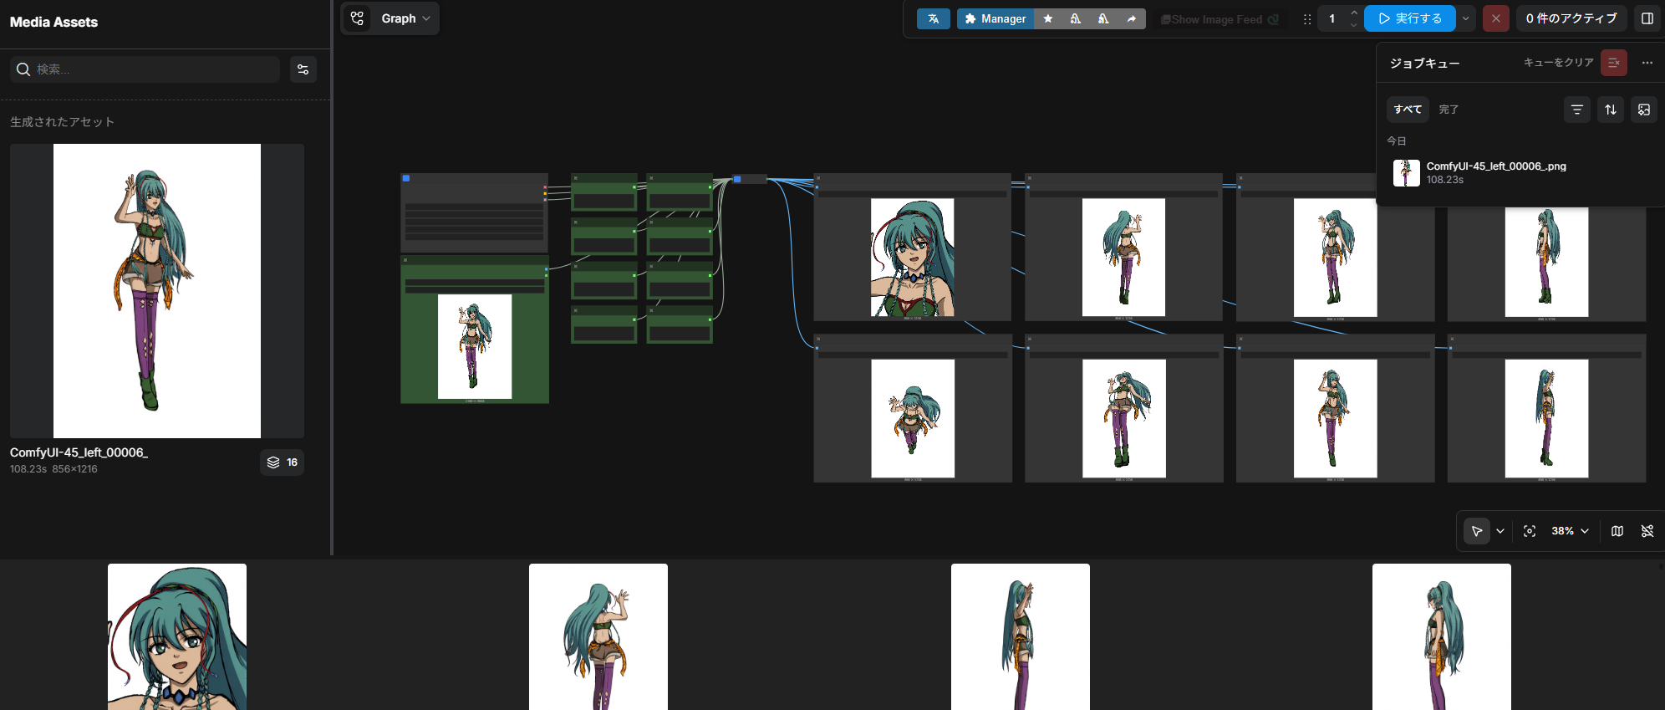Expand the run options dropdown arrow
The image size is (1665, 710).
(x=1465, y=18)
